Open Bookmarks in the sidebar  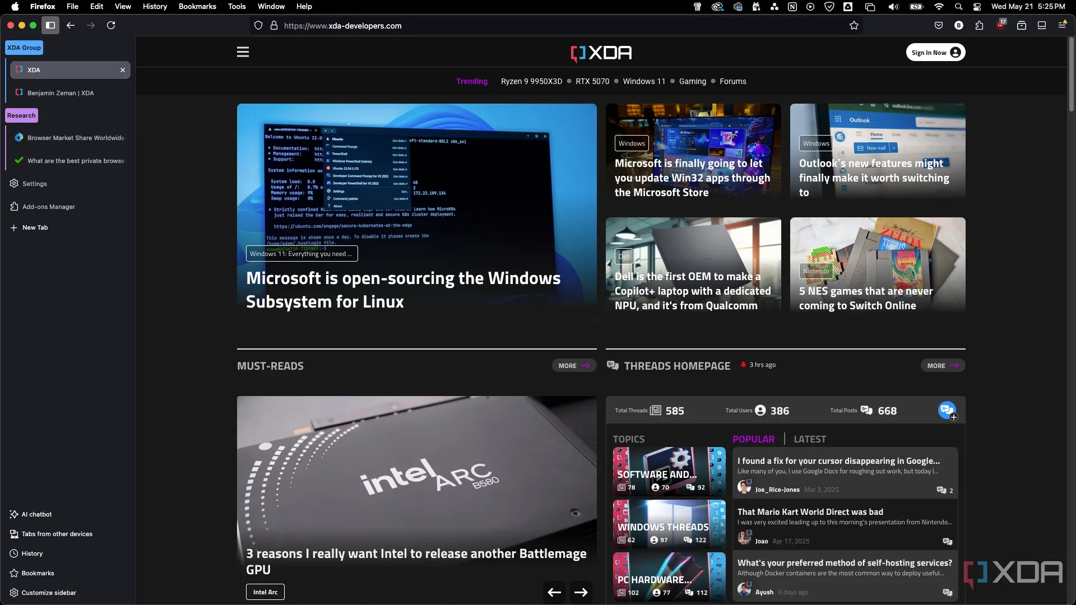[33, 573]
